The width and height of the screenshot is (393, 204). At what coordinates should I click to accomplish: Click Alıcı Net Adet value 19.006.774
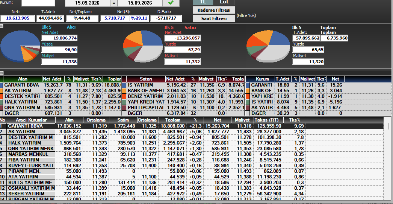click(59, 38)
